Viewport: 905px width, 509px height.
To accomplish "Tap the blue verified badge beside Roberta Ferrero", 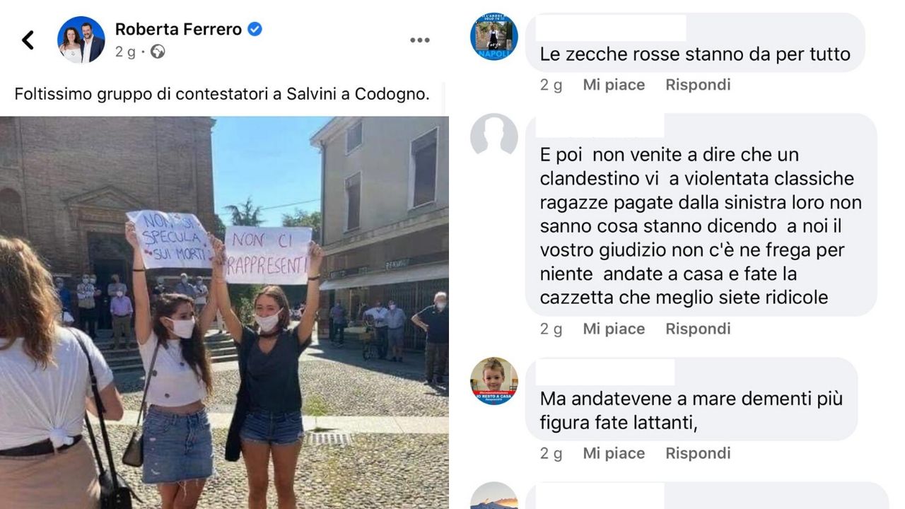I will tap(255, 29).
